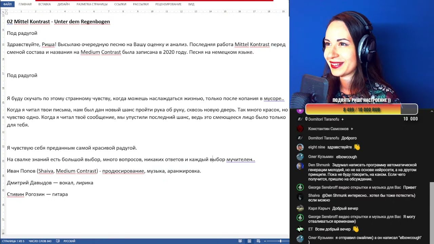Viewport: 434px width, 244px height.
Task: Click the donation goal bar 8 499 / 10 000 RUB
Action: 361,110
